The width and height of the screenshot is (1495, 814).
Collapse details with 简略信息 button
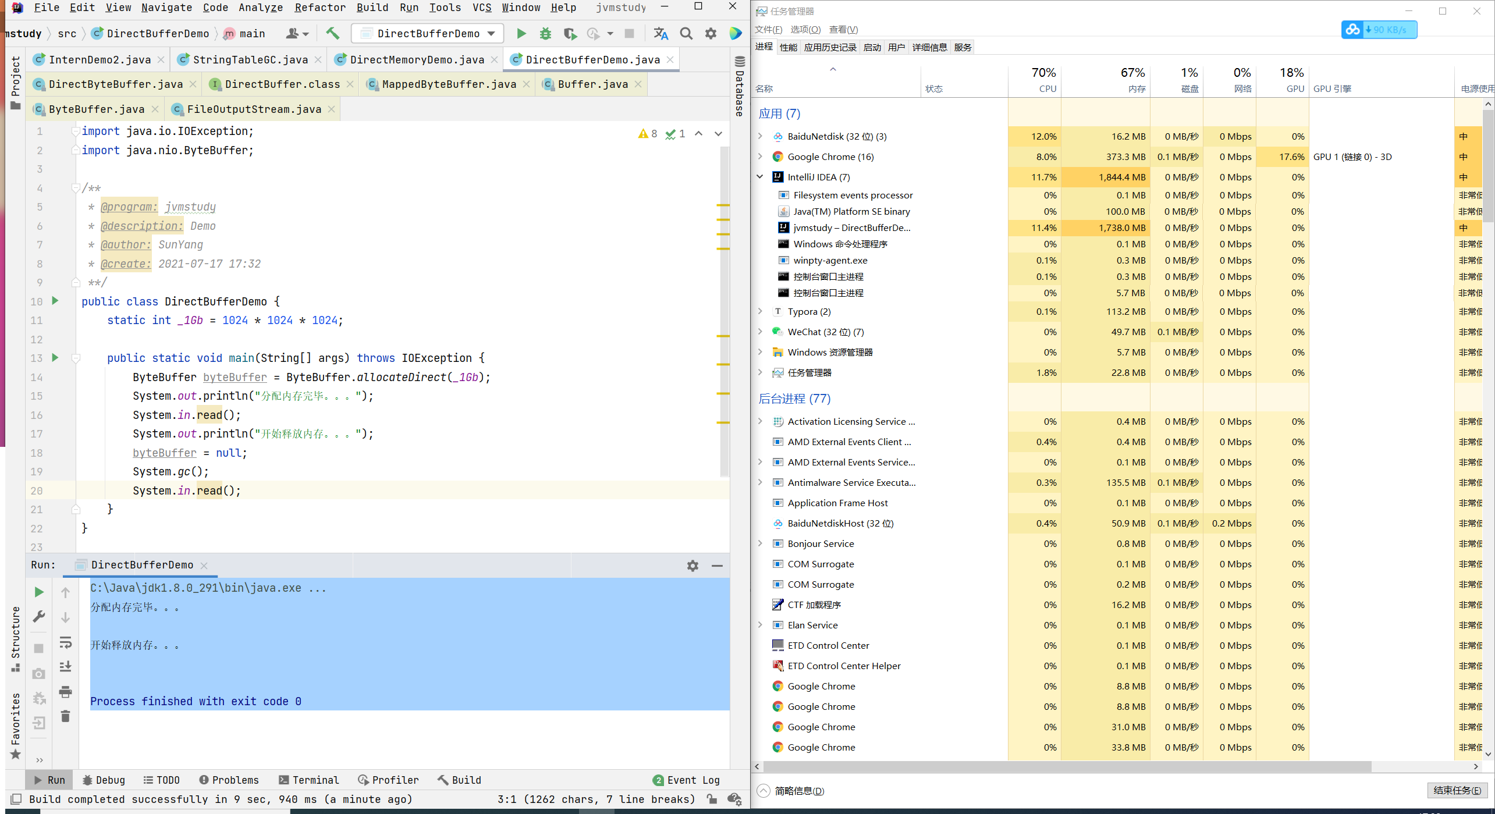(791, 791)
